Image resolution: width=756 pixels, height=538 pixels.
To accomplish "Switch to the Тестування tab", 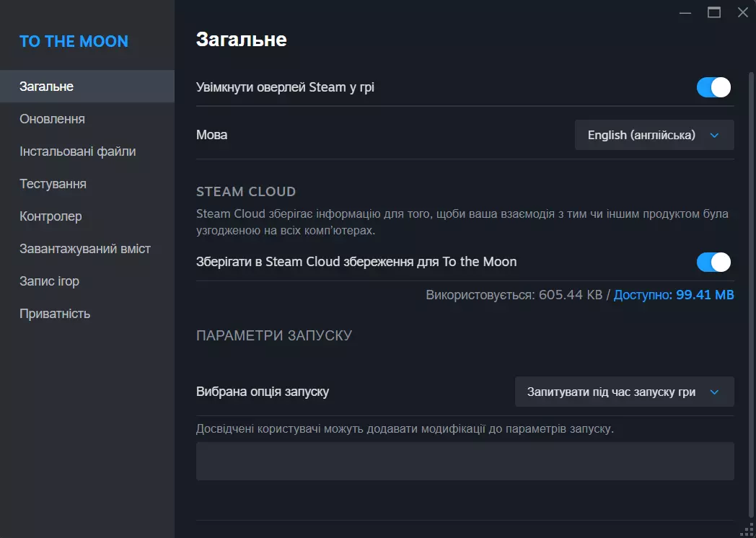I will click(53, 184).
